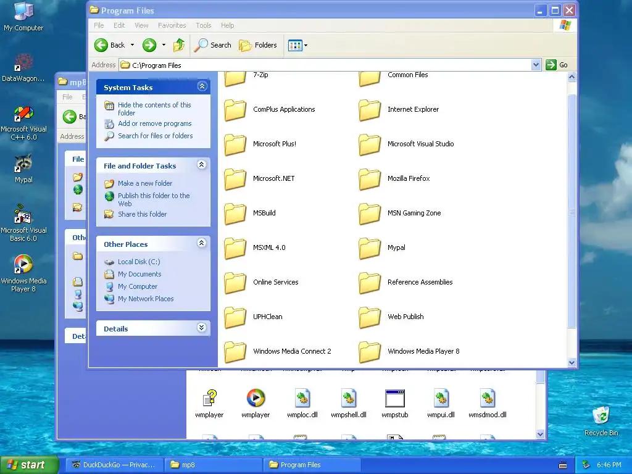Select wmplayer application icon in mp8 window
This screenshot has width=632, height=474.
[256, 398]
